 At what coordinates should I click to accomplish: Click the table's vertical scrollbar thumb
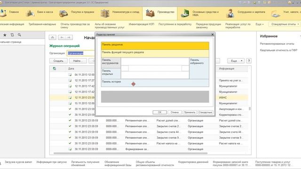250,108
